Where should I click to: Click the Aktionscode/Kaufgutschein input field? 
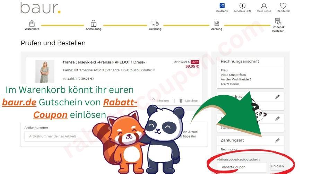(x=243, y=167)
